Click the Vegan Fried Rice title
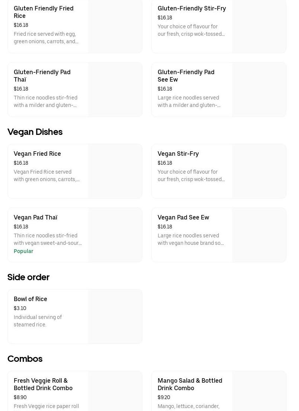 tap(37, 154)
